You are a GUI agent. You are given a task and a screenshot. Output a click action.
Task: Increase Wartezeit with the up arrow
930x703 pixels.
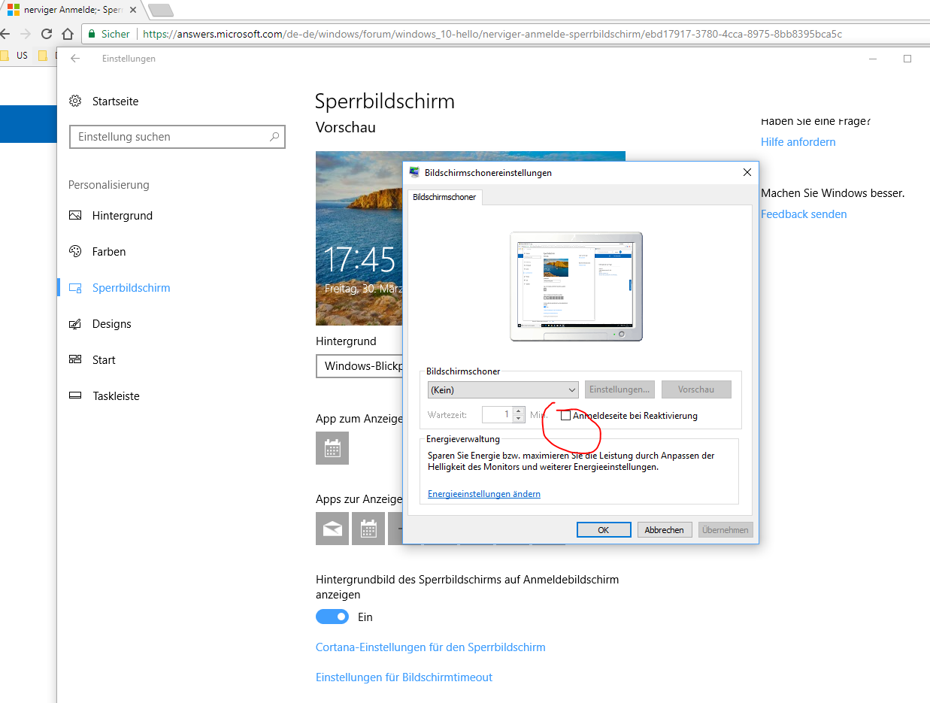point(518,411)
